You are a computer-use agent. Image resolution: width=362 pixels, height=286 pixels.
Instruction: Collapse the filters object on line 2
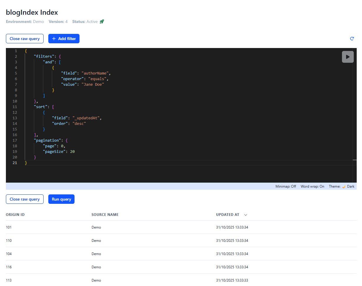click(21, 56)
